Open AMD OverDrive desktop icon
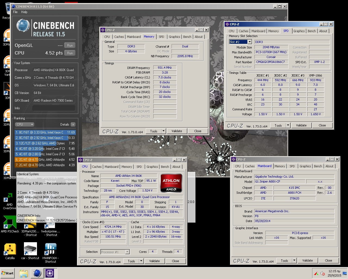The width and height of the screenshot is (348, 279). 10,202
